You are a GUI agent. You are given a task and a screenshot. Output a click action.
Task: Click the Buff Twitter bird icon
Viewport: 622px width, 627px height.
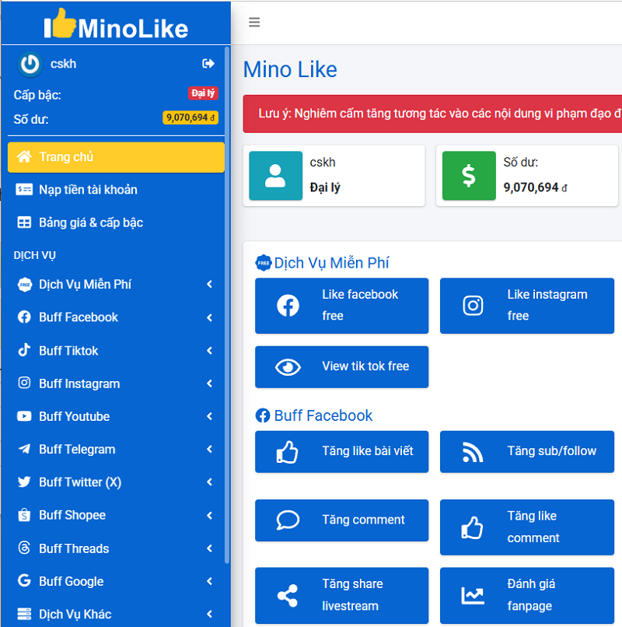(24, 482)
